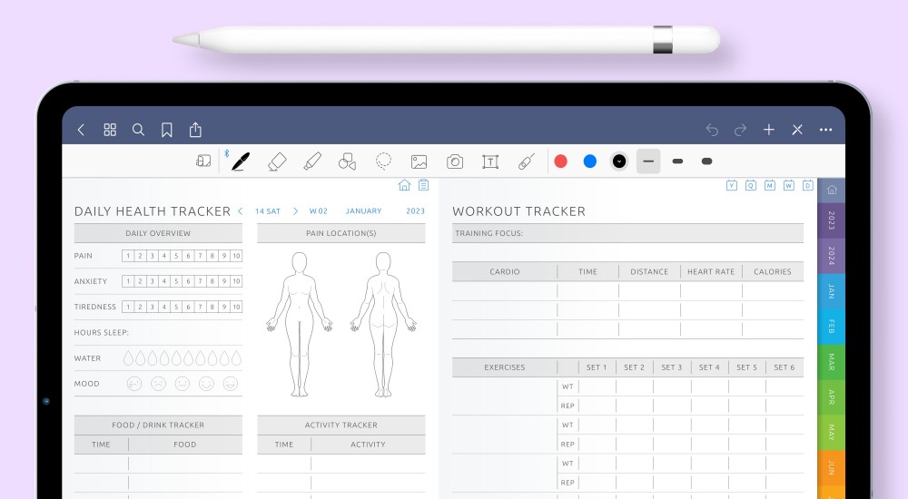This screenshot has height=499, width=908.
Task: Open daily view with D icon
Action: [808, 185]
